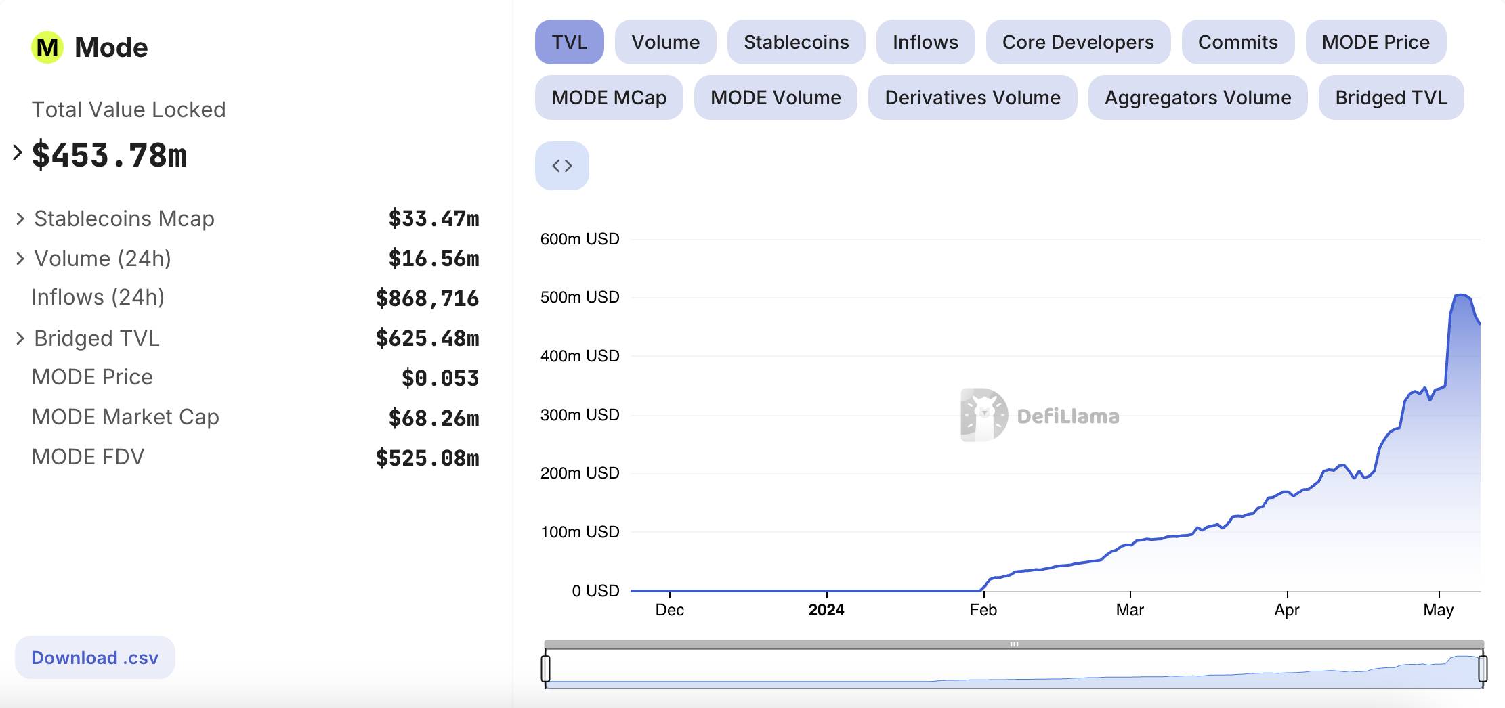The width and height of the screenshot is (1505, 708).
Task: Click the left handle of the range slider
Action: tap(546, 668)
